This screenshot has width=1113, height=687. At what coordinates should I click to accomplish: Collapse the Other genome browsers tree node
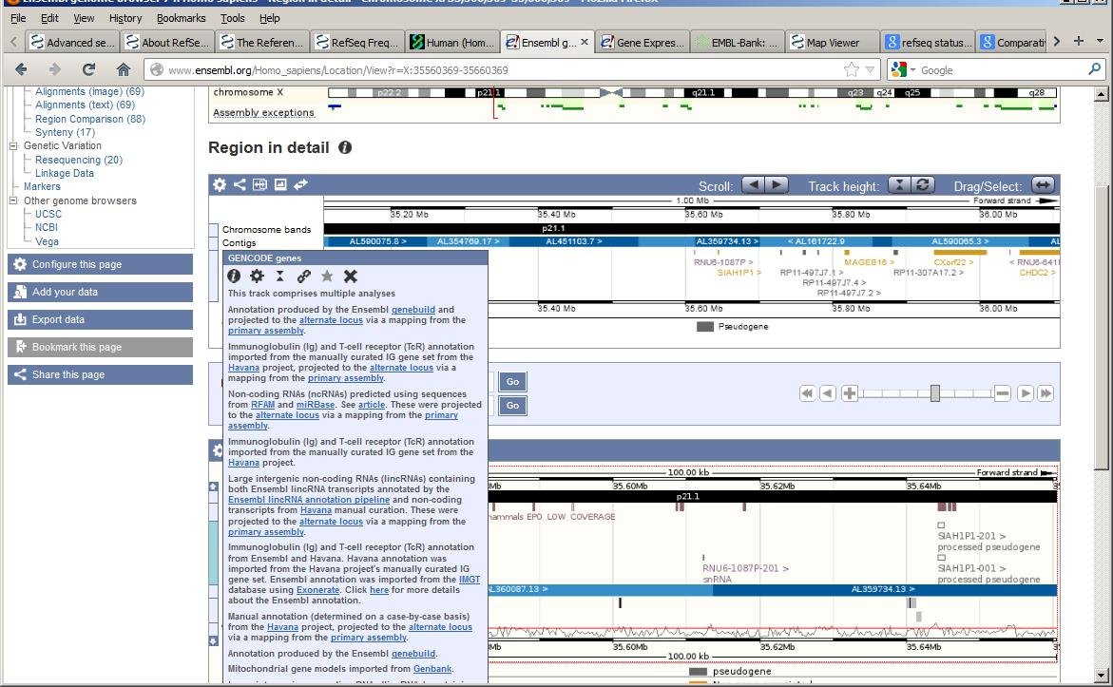click(12, 200)
